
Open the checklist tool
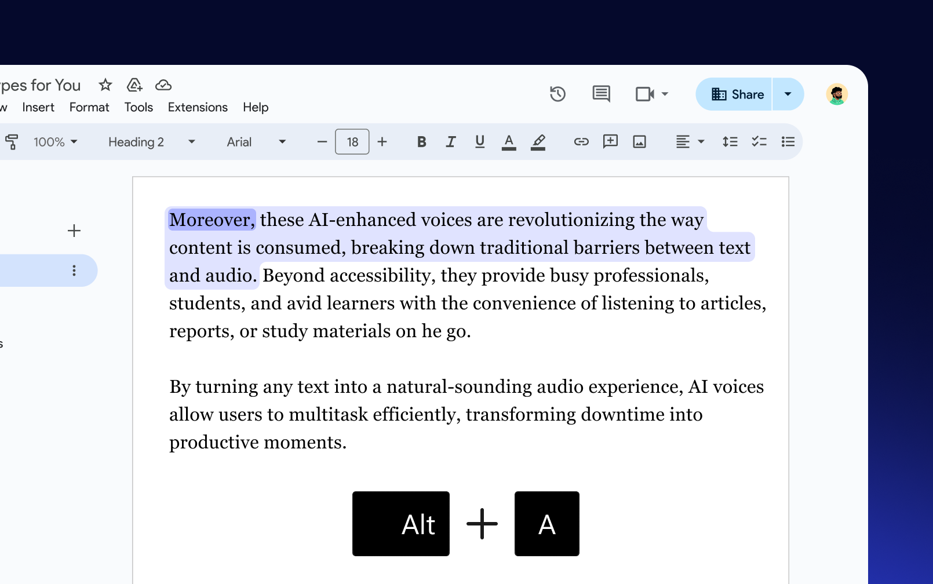pyautogui.click(x=759, y=141)
